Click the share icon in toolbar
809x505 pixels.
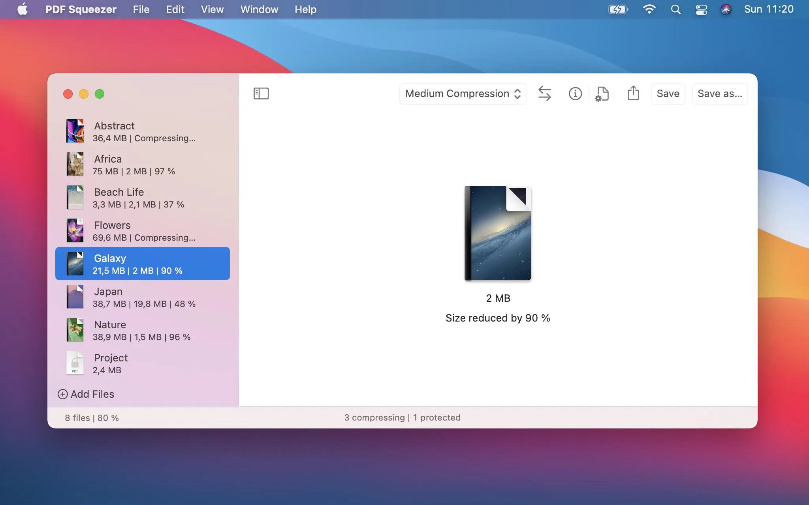click(x=633, y=94)
